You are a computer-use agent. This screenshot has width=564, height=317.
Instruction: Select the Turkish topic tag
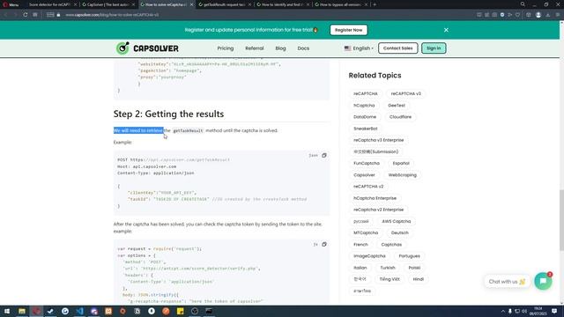[388, 268]
